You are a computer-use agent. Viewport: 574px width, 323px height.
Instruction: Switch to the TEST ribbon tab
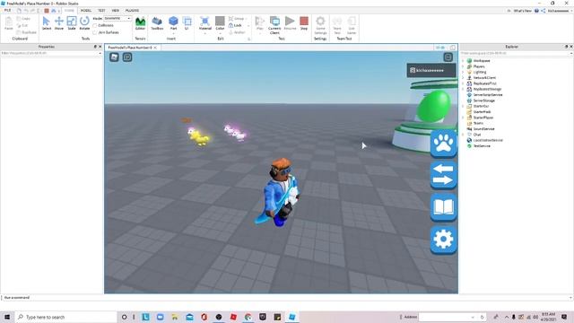[101, 11]
